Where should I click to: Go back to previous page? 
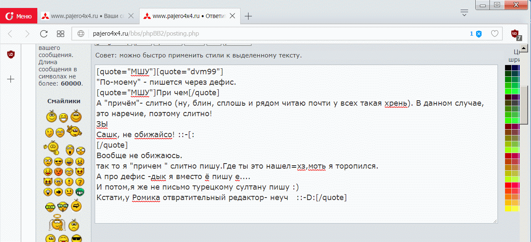(x=11, y=34)
